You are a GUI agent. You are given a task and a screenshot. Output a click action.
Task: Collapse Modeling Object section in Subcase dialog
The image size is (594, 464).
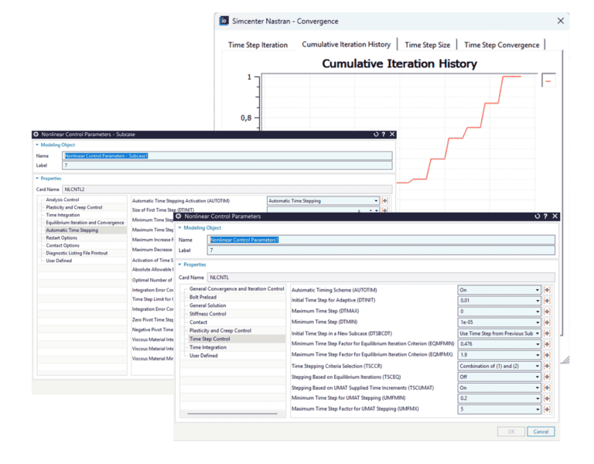[37, 145]
